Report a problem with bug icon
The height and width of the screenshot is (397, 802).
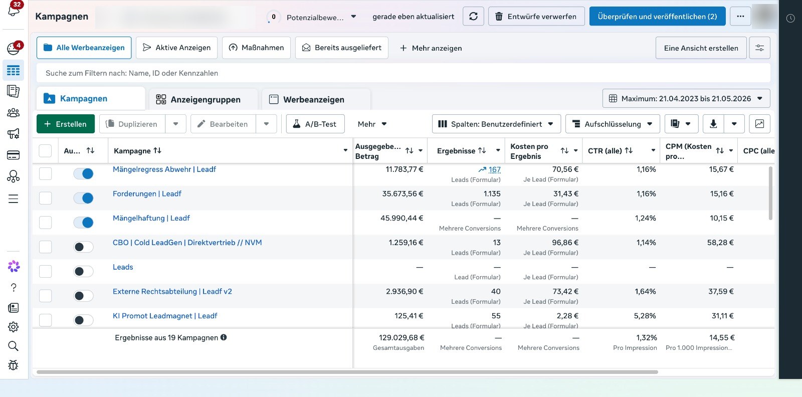coord(14,365)
